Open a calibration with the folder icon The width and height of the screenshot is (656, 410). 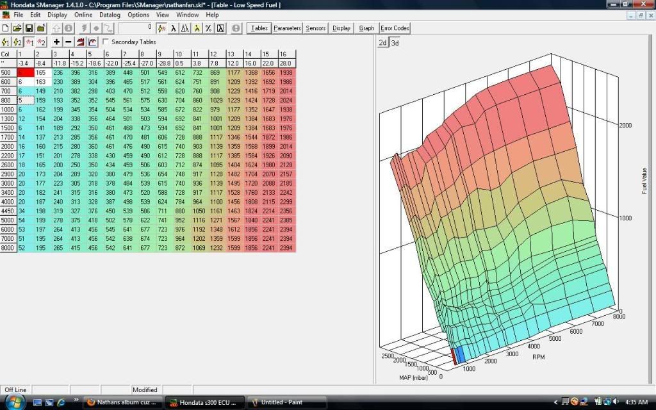pyautogui.click(x=17, y=28)
